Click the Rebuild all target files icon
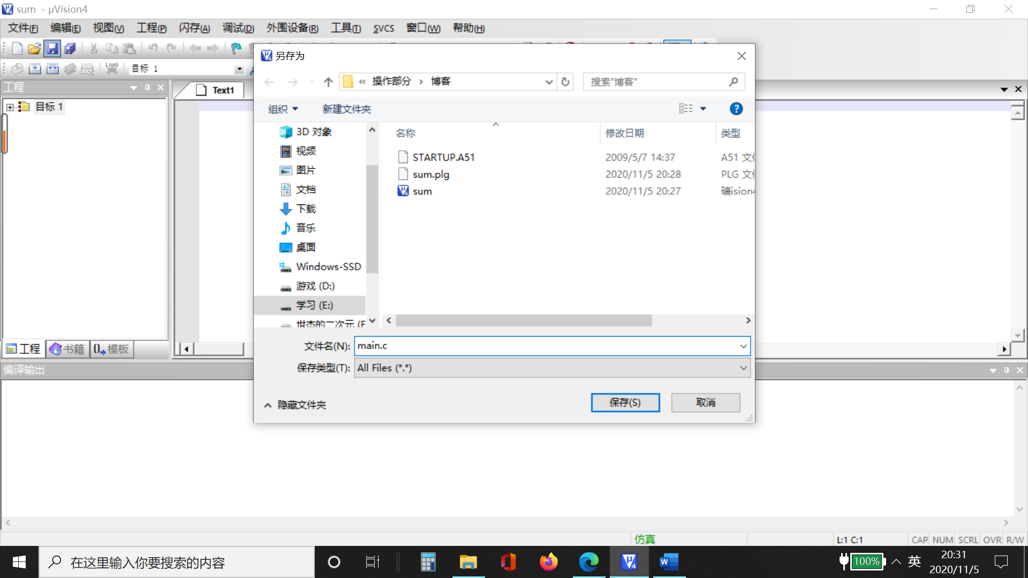The image size is (1028, 578). [52, 69]
